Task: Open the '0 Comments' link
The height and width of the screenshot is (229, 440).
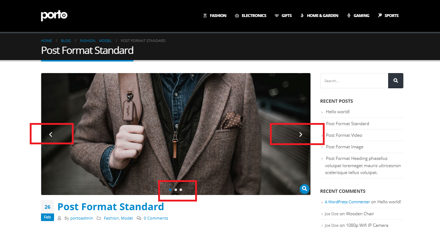Action: (156, 218)
